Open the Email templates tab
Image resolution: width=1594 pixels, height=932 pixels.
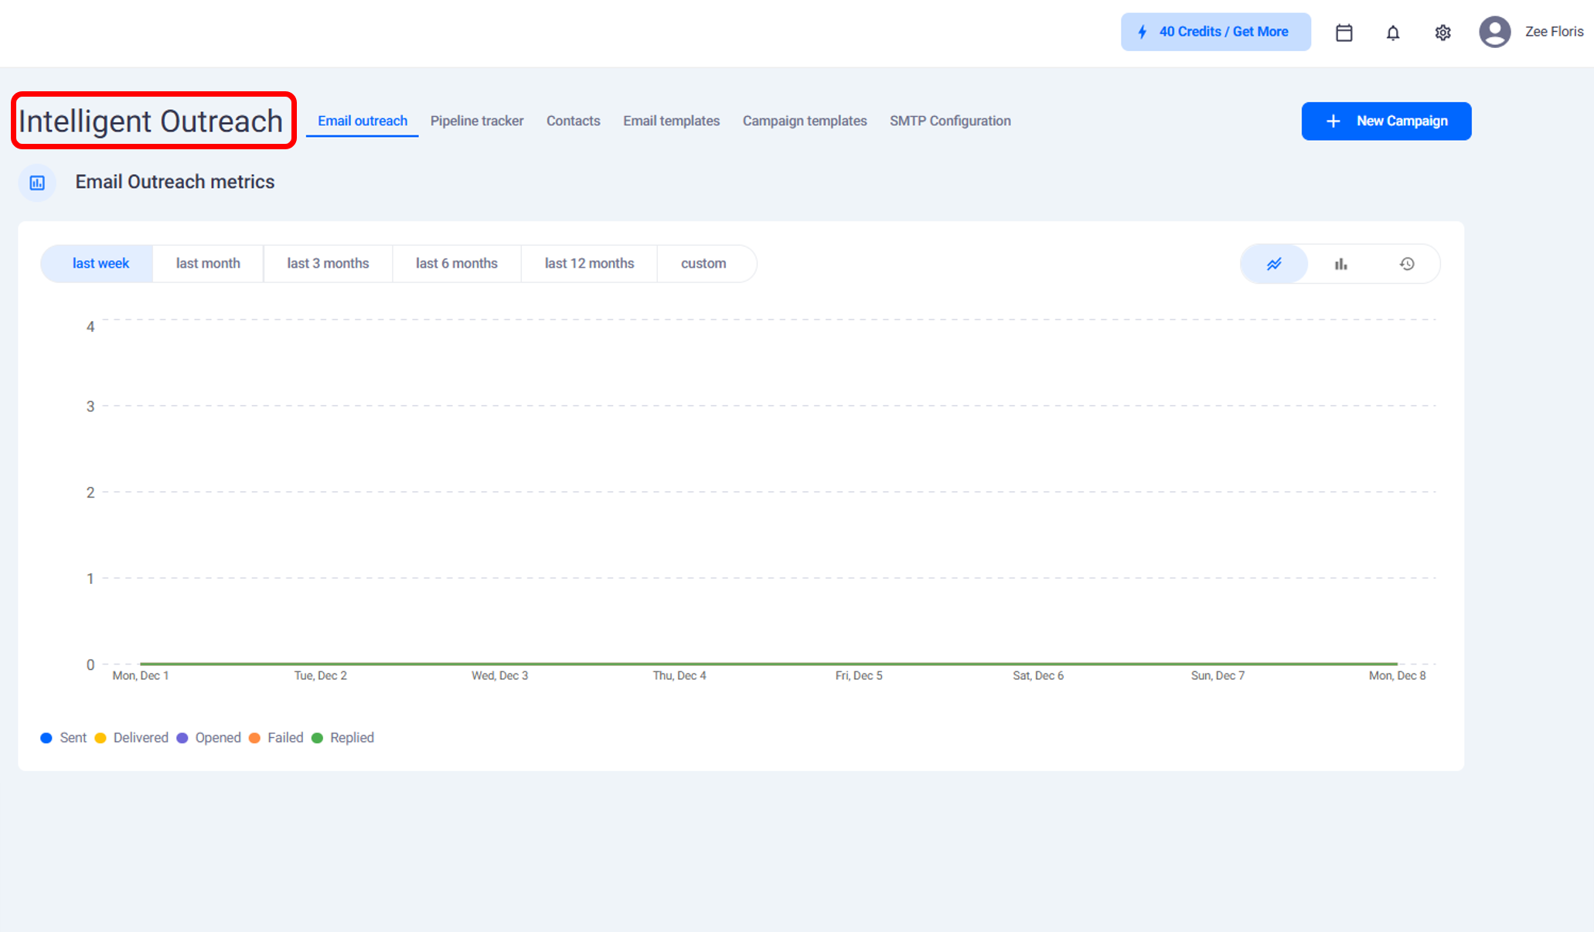tap(671, 121)
